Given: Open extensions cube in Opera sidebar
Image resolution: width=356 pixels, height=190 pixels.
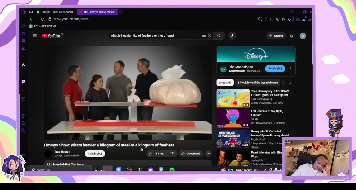Looking at the screenshot, I should pos(24,123).
